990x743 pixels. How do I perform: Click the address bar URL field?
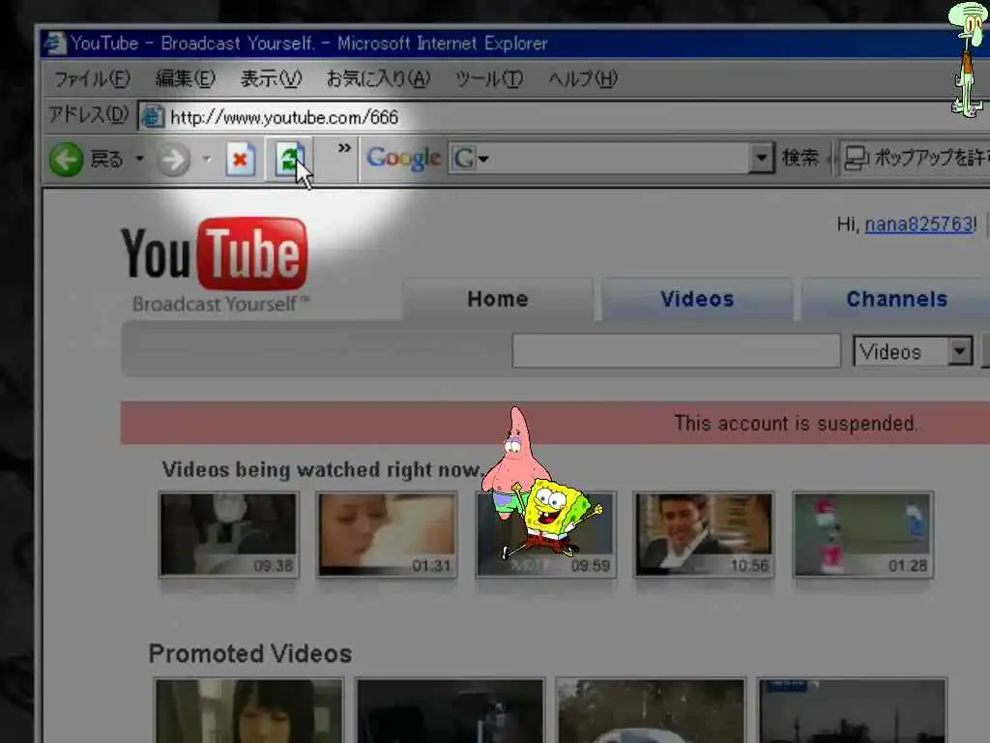tap(564, 117)
